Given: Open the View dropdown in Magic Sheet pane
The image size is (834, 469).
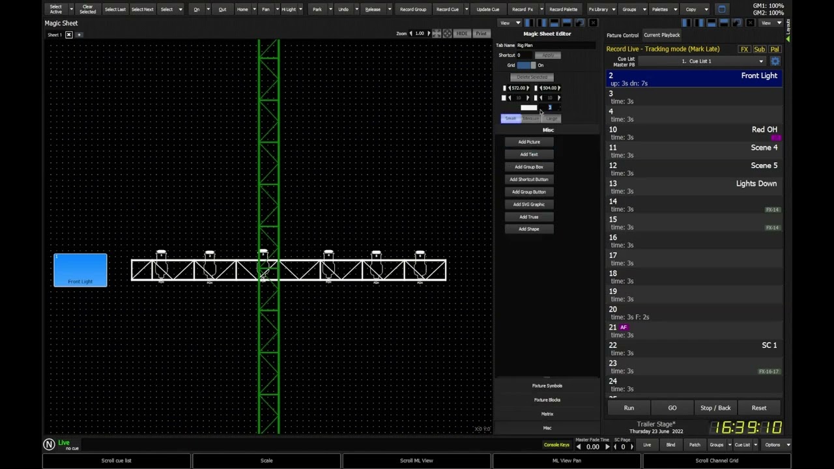Looking at the screenshot, I should [x=510, y=23].
